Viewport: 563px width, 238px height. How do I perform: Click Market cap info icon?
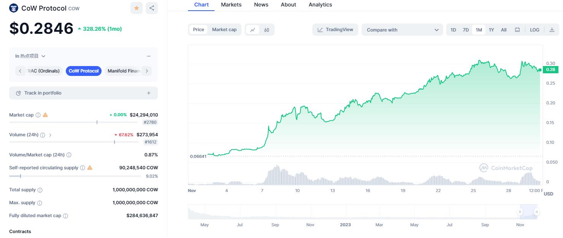click(38, 115)
